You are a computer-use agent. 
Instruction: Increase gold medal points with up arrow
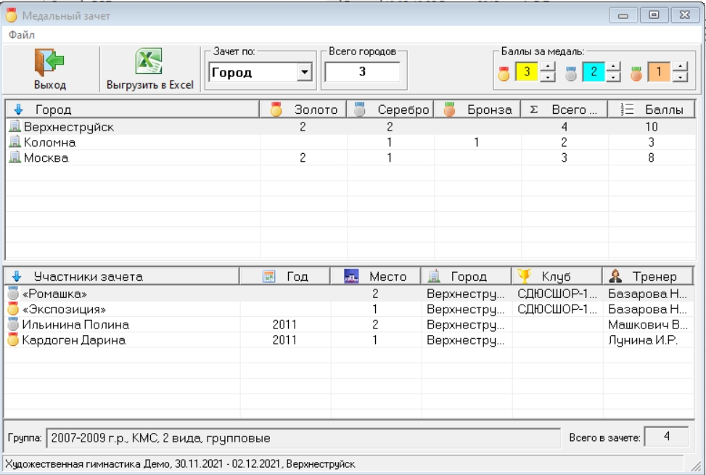(549, 67)
